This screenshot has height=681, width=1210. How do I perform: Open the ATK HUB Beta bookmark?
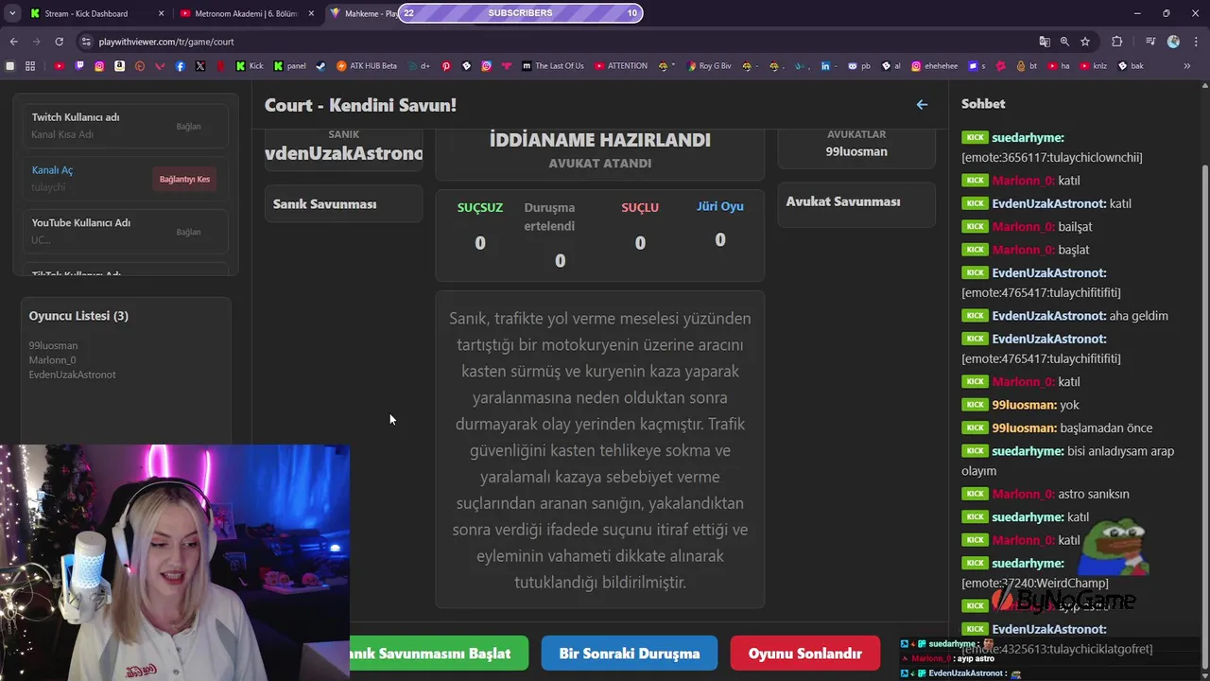point(367,66)
